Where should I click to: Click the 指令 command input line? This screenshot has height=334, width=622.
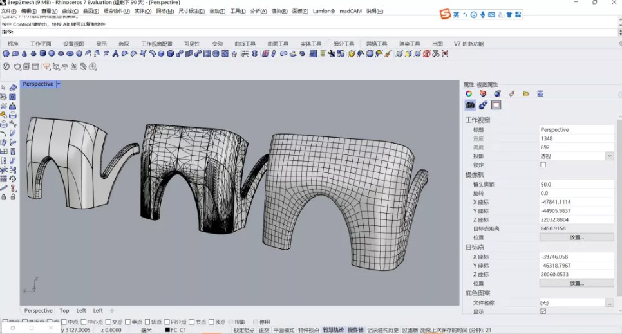(310, 32)
